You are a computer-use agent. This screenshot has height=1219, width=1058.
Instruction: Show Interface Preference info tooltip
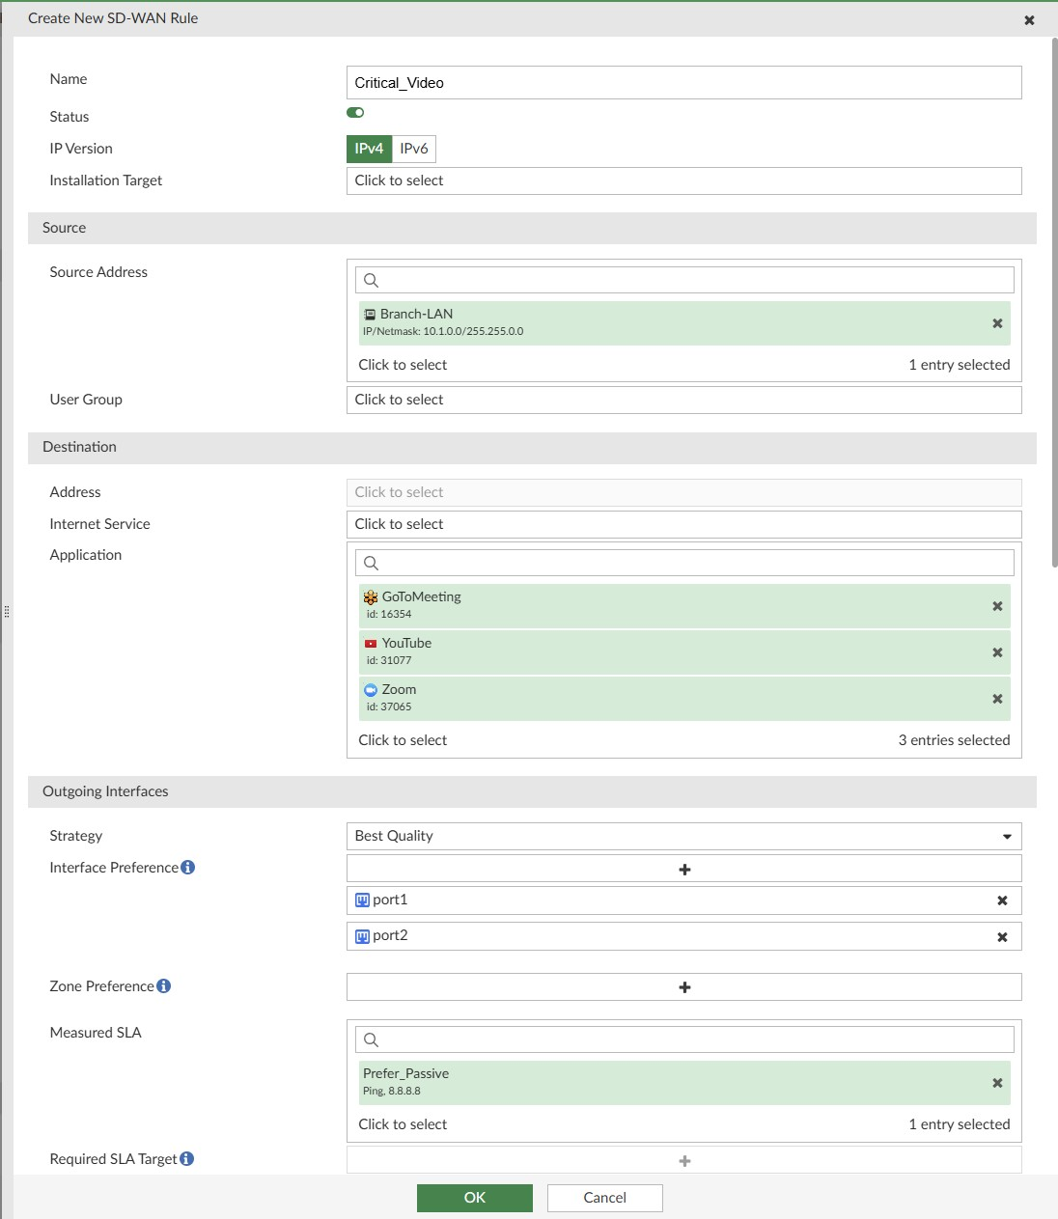[x=188, y=868]
